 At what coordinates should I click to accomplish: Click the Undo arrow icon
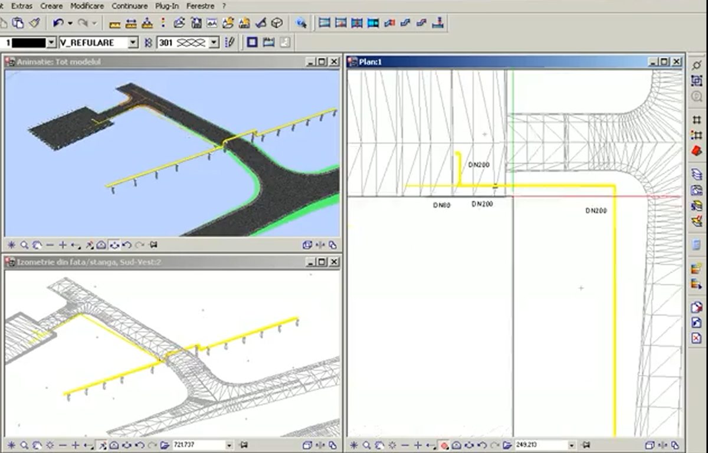pyautogui.click(x=58, y=23)
